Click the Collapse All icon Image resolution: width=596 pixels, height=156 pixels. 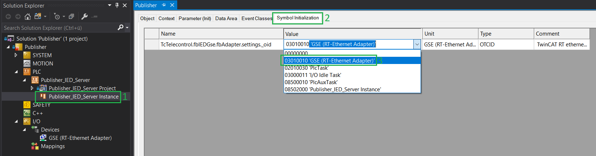coord(71,17)
